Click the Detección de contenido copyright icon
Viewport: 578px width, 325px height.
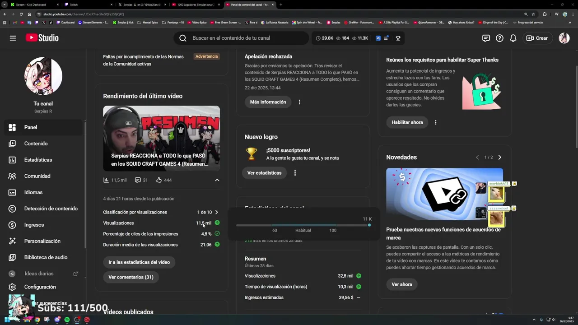pyautogui.click(x=12, y=209)
